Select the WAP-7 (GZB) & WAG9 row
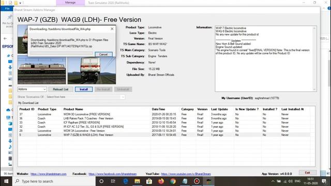This screenshot has height=186, width=331. coord(164,135)
